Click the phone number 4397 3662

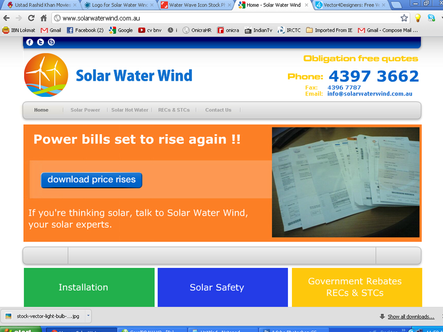(x=374, y=76)
